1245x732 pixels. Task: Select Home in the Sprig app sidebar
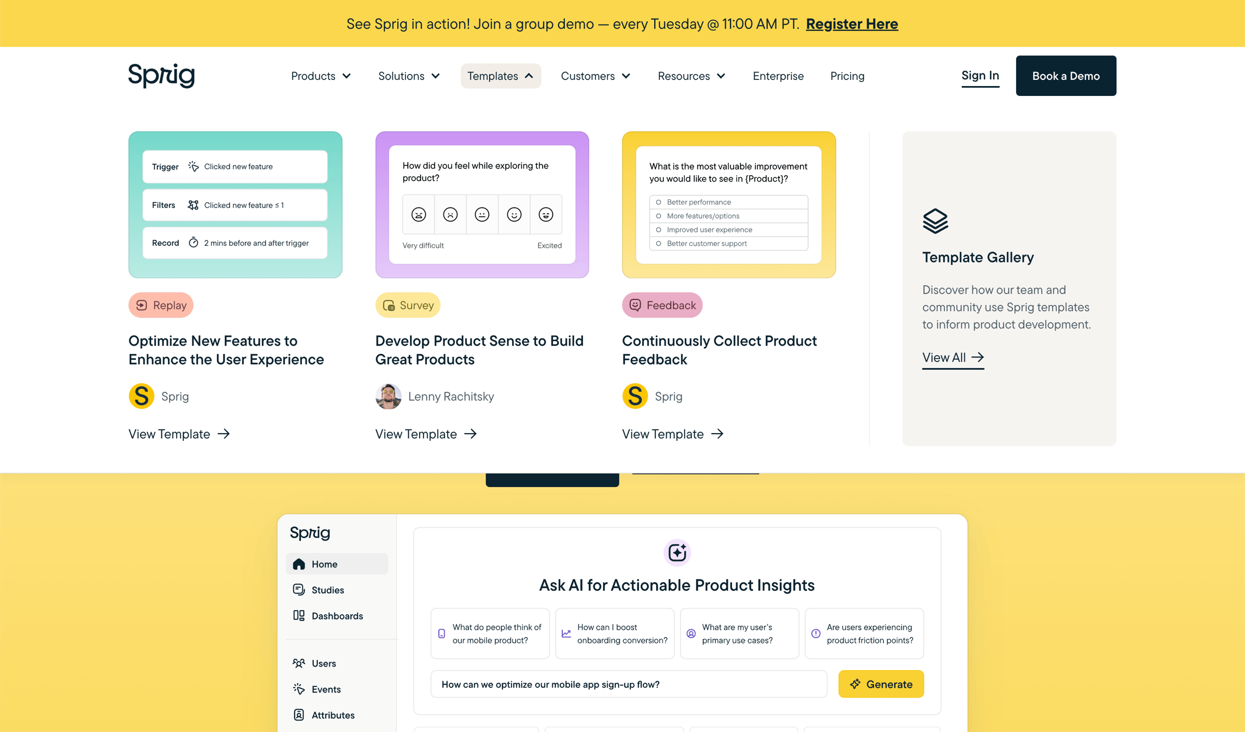[337, 564]
